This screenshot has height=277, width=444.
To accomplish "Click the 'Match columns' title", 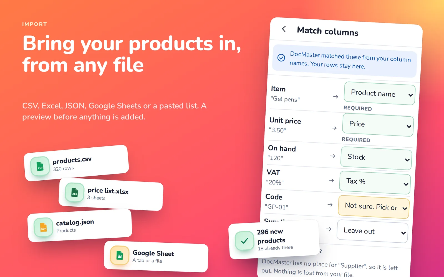I will [327, 31].
